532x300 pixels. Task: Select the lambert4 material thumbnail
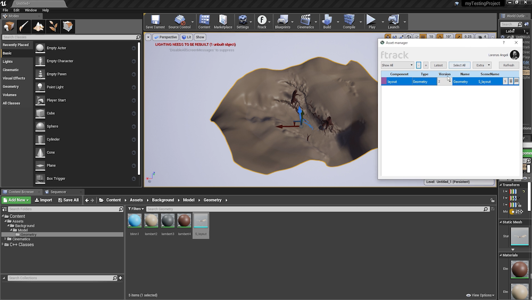click(x=184, y=221)
